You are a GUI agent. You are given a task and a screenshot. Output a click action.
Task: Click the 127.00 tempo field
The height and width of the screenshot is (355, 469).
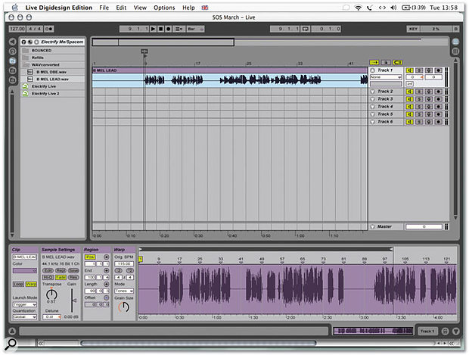(x=17, y=29)
